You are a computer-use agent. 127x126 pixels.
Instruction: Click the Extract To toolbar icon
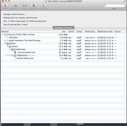15,6
